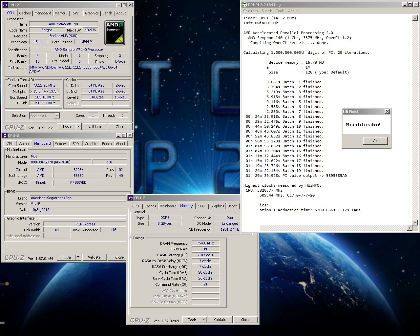Select CPU tab in Mainboard CPU-Z window

click(x=10, y=144)
